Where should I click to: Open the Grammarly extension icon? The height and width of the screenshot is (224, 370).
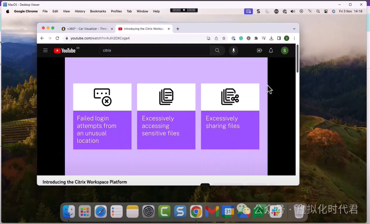click(241, 38)
